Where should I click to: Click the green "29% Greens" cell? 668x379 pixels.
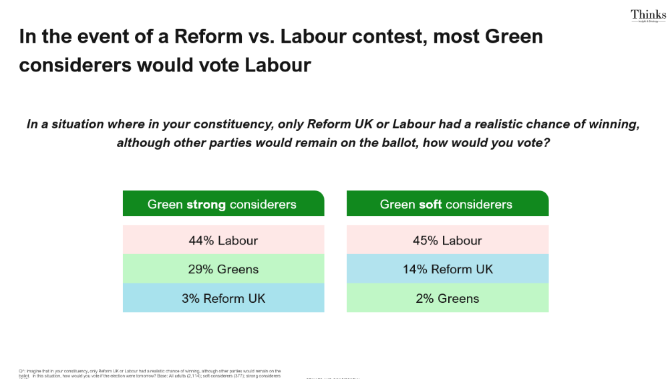pos(223,269)
